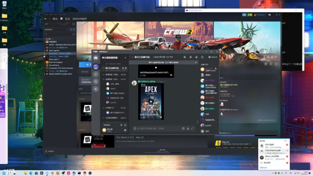This screenshot has height=176, width=313.
Task: Toggle Steam's sort by recent clock icon
Action: click(71, 30)
